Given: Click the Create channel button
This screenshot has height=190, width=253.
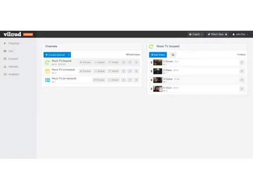Looking at the screenshot, I should (x=55, y=55).
